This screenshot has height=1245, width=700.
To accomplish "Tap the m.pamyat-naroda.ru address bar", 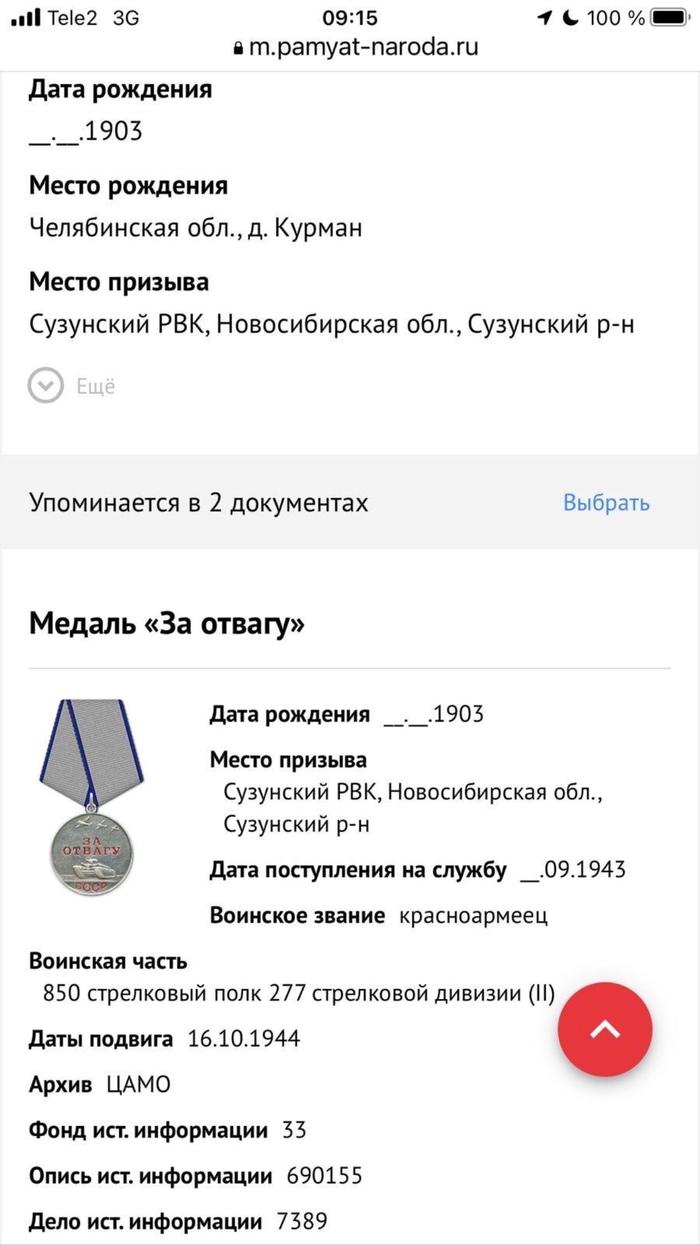I will coord(362,47).
